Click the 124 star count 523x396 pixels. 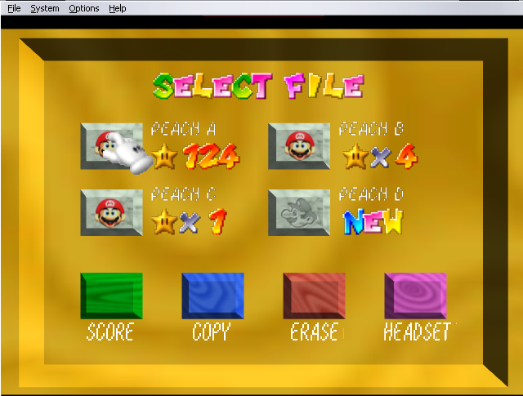[x=211, y=156]
